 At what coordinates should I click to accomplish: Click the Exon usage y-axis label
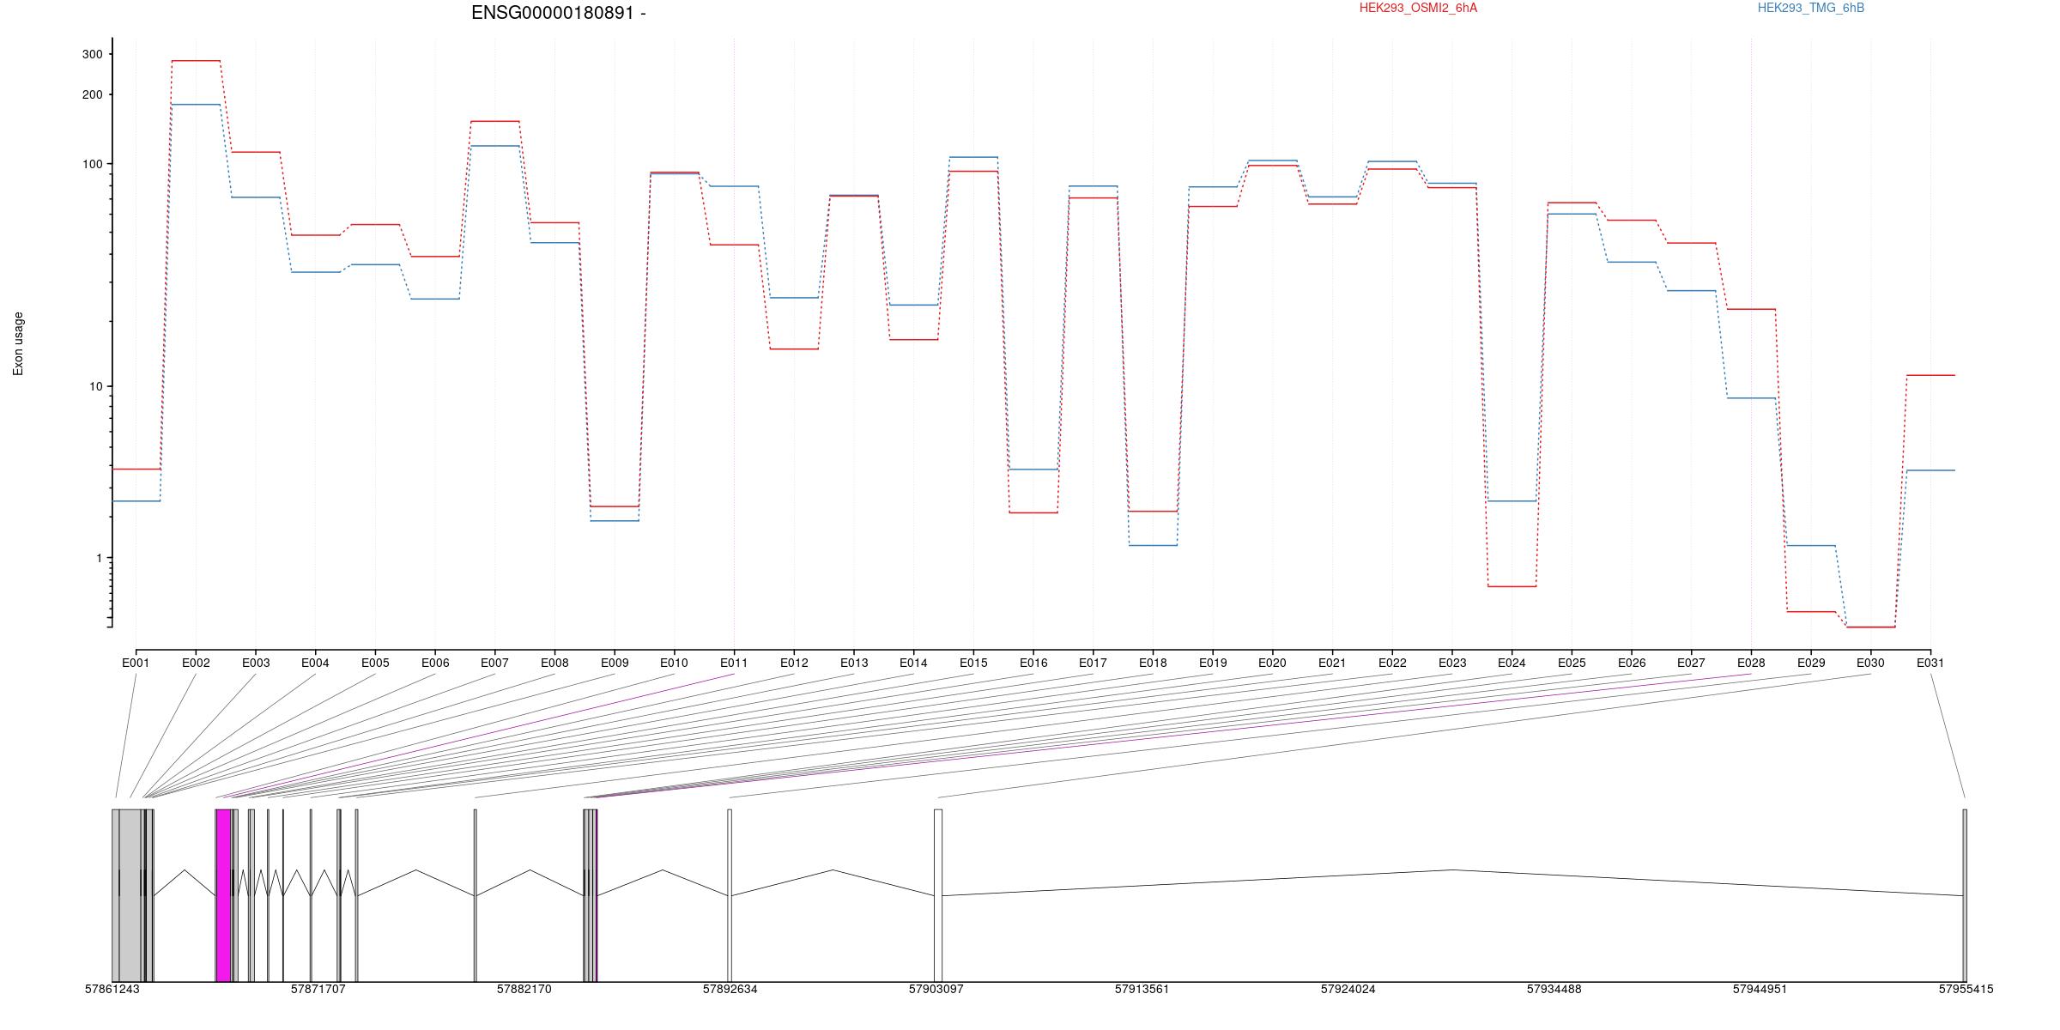(18, 343)
